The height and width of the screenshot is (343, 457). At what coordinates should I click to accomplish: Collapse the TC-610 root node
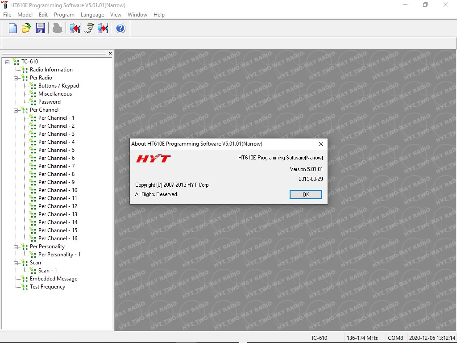click(x=7, y=62)
